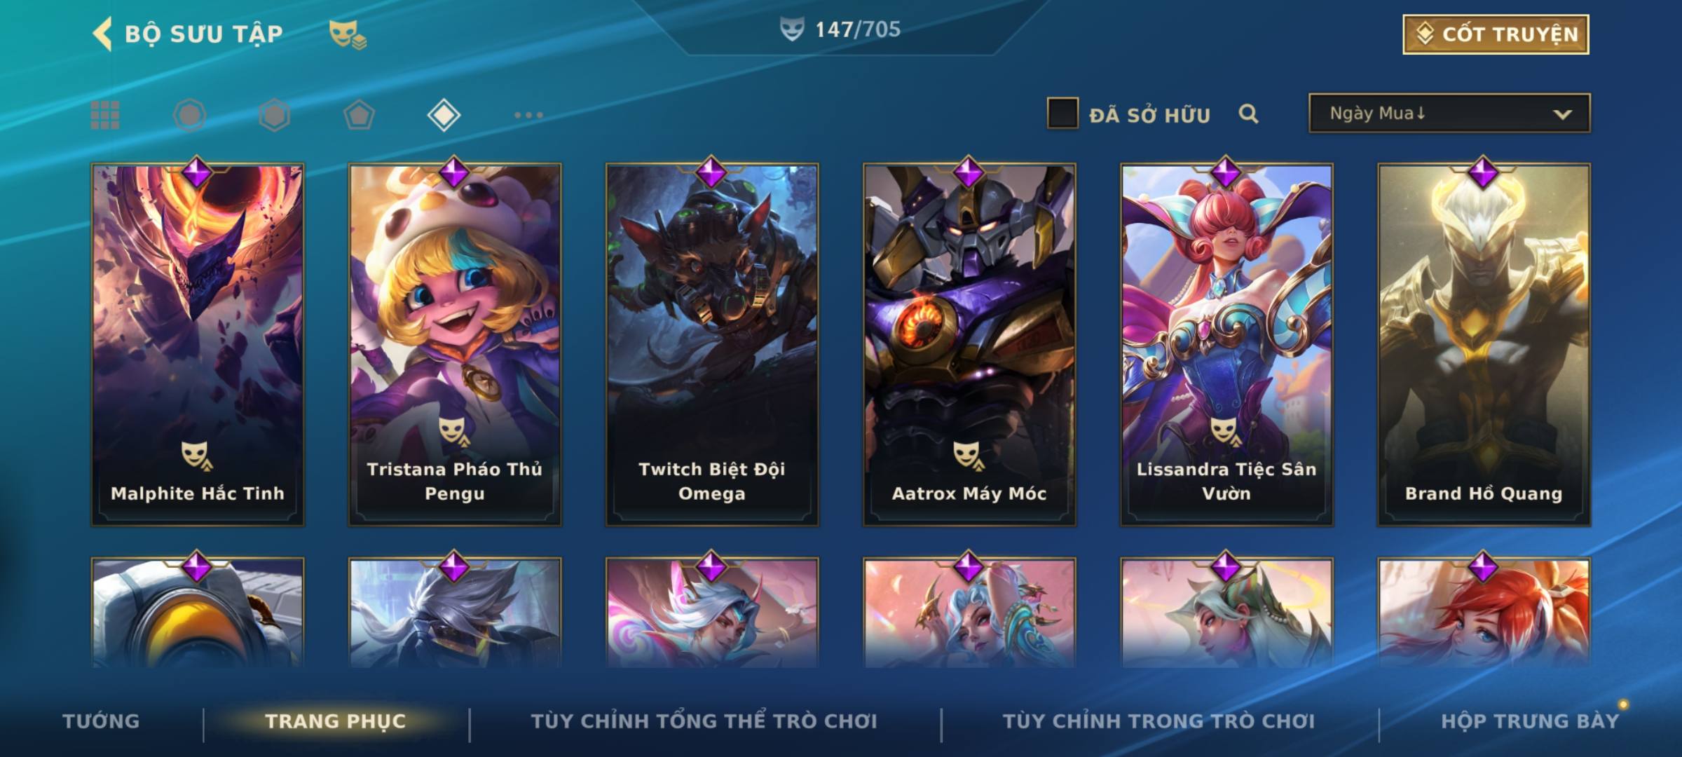Toggle the Đã Sở Hữu checkbox

(x=1062, y=114)
